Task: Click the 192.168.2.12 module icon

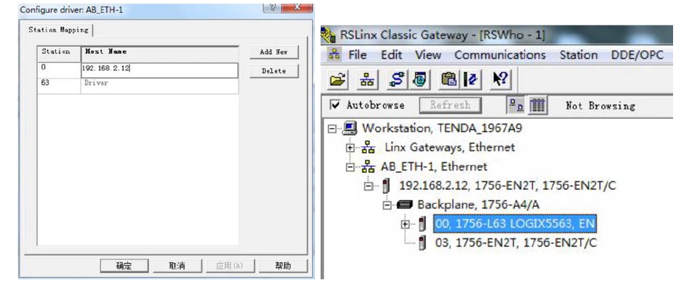Action: [386, 186]
